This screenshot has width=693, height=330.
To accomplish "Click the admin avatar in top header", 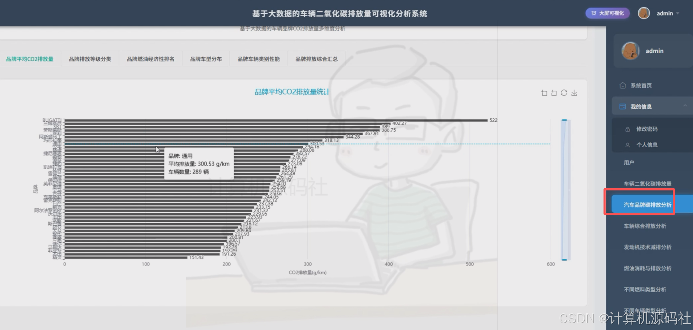I will (644, 13).
